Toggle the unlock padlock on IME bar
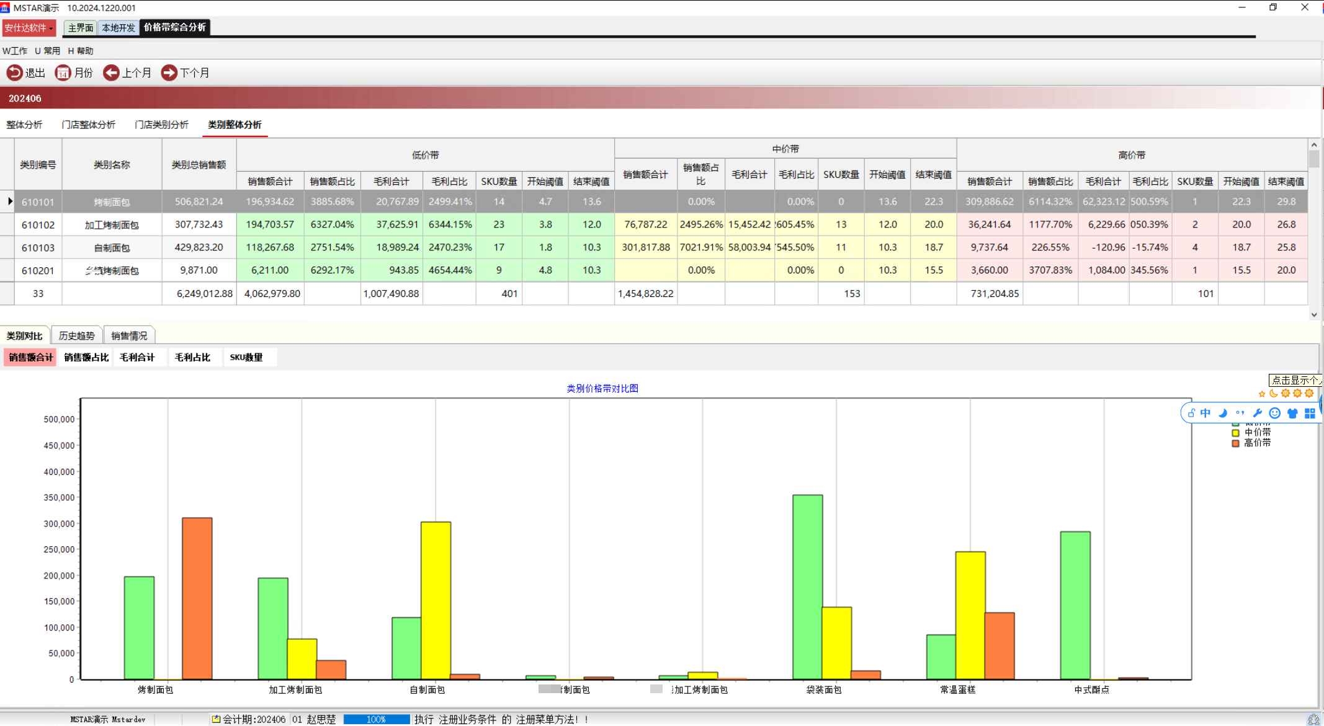 (1191, 414)
